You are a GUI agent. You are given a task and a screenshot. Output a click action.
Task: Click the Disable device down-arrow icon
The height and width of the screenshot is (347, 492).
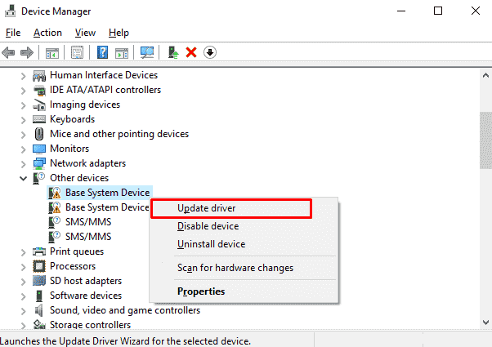(210, 52)
